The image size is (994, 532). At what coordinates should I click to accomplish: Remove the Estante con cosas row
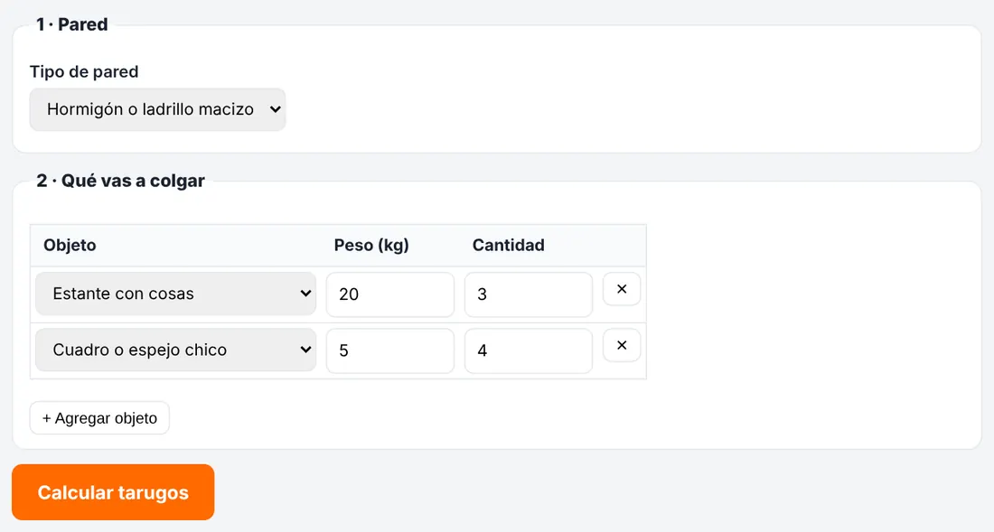622,289
